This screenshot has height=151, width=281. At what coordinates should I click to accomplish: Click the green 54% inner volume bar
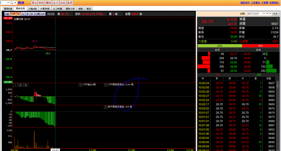tap(220, 46)
